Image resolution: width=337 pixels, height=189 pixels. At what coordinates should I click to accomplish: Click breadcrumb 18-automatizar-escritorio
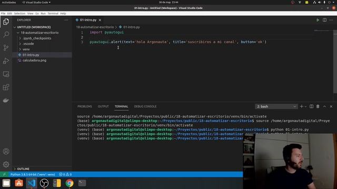[95, 27]
